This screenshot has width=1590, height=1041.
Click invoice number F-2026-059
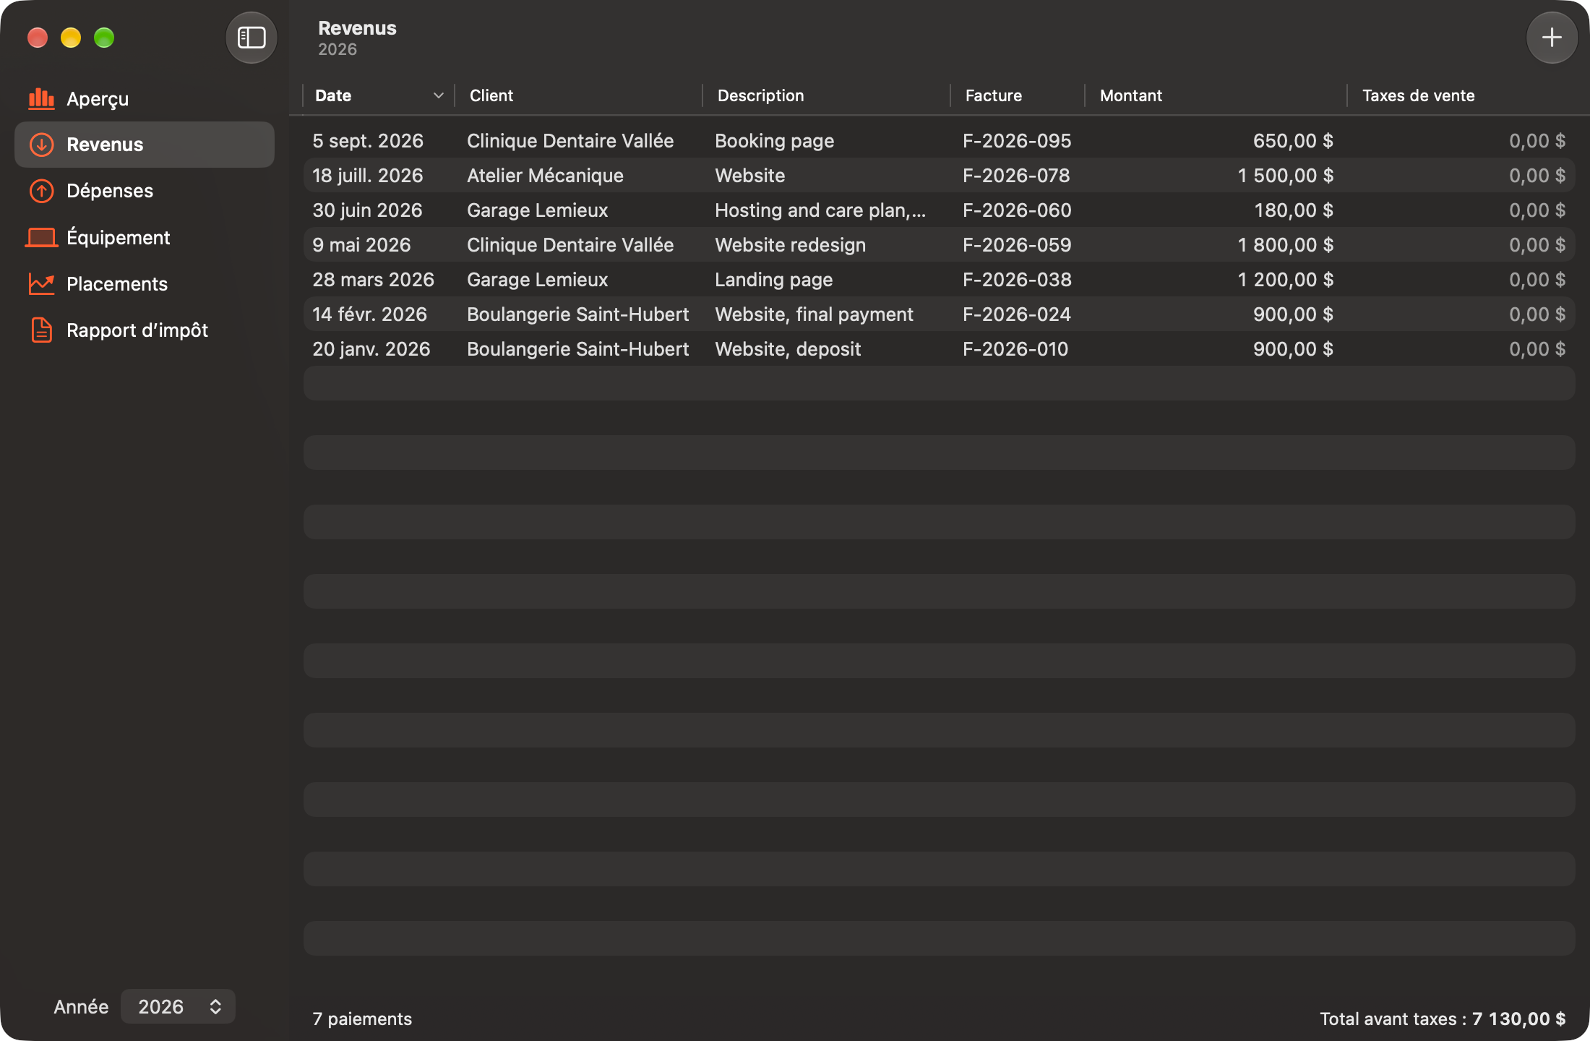click(1017, 245)
